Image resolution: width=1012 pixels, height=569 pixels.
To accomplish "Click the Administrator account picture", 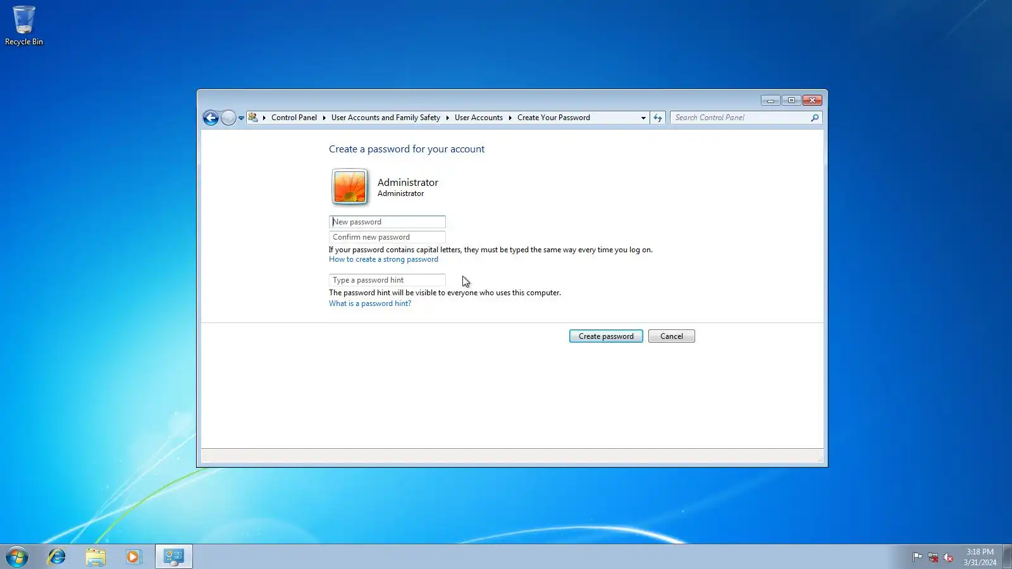I will (x=350, y=187).
